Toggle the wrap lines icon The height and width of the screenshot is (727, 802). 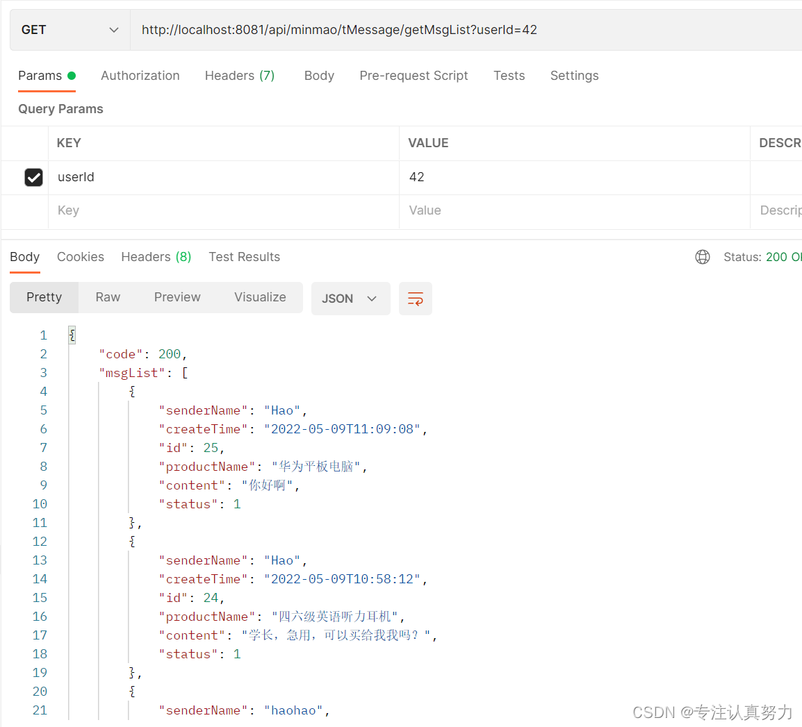coord(416,299)
